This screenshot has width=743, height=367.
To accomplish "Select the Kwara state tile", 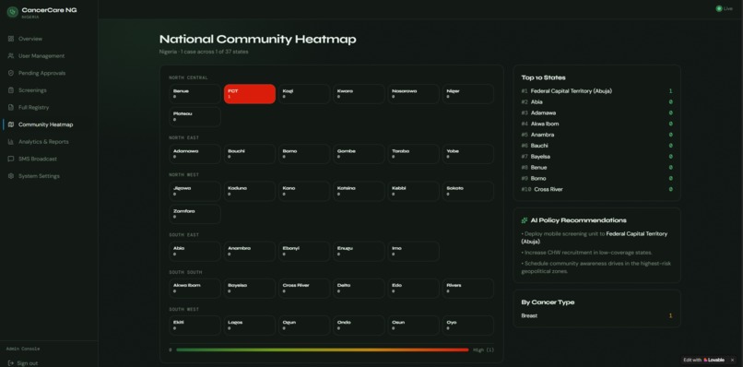I will 359,94.
